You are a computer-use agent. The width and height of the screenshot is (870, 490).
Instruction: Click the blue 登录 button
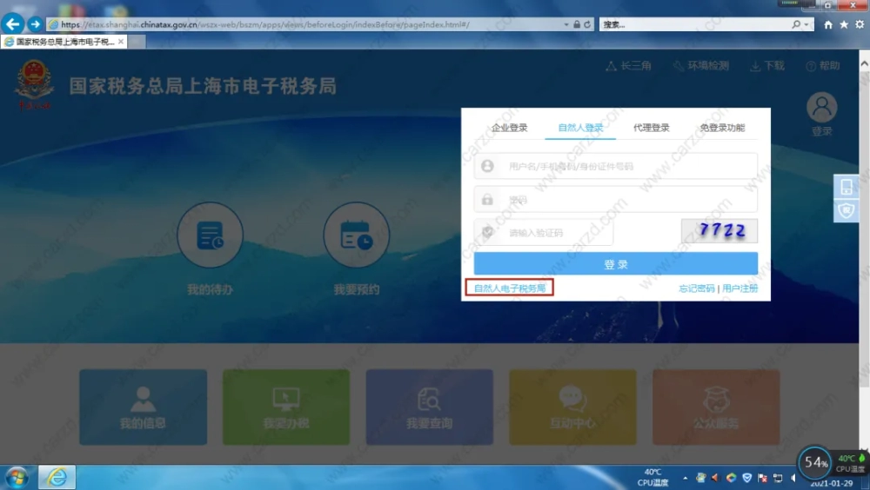click(x=616, y=264)
